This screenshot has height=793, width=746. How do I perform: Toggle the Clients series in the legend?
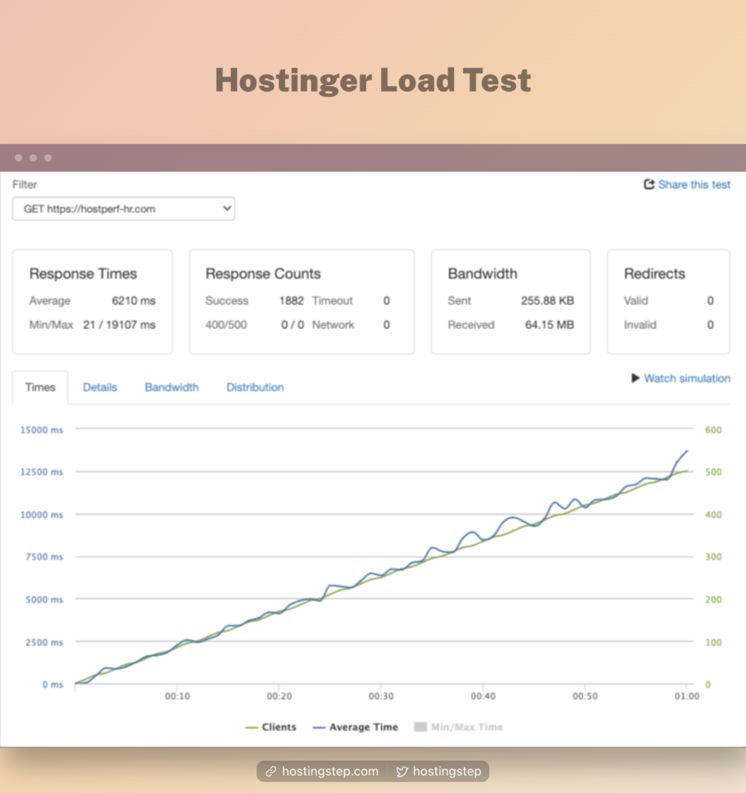click(x=270, y=727)
